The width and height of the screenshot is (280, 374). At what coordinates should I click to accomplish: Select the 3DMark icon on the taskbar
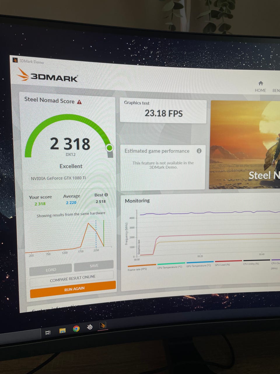[x=103, y=325]
